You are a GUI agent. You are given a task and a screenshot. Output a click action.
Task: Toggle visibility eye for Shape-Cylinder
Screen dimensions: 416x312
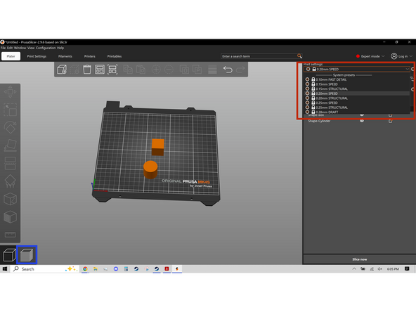[x=362, y=121]
